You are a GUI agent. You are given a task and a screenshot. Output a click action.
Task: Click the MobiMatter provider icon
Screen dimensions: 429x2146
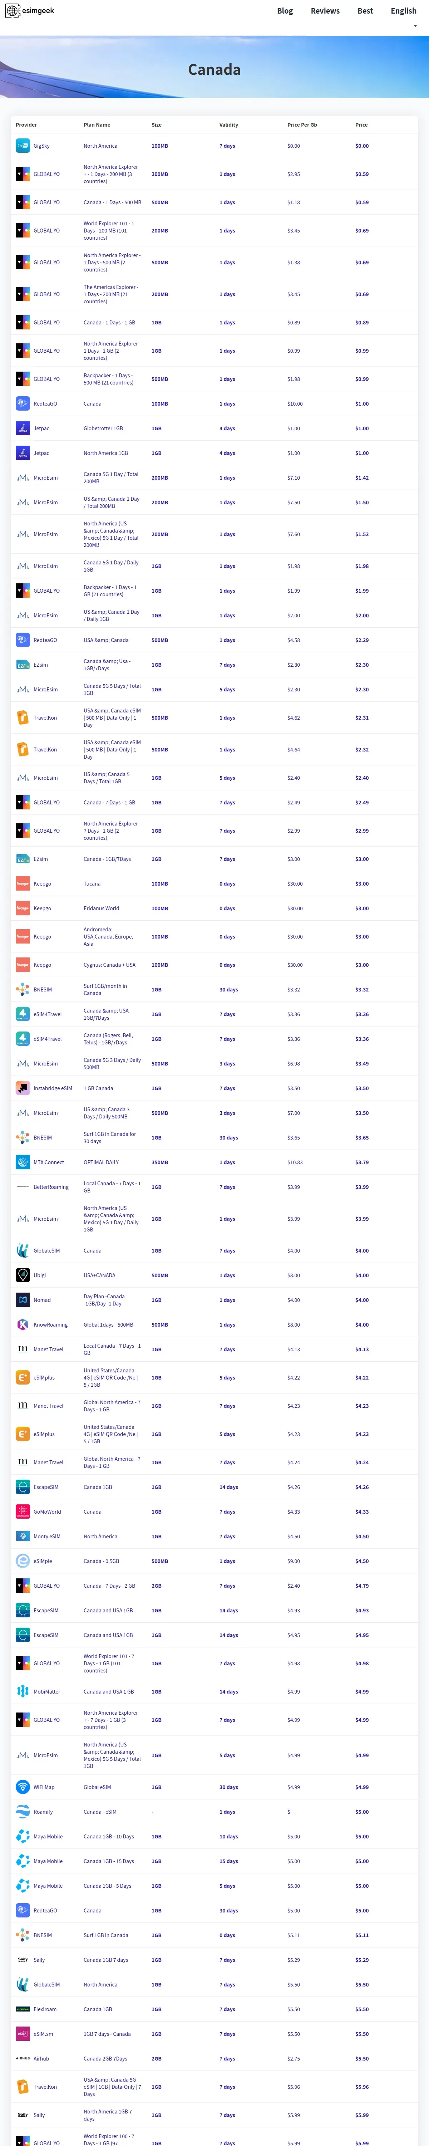click(23, 1692)
